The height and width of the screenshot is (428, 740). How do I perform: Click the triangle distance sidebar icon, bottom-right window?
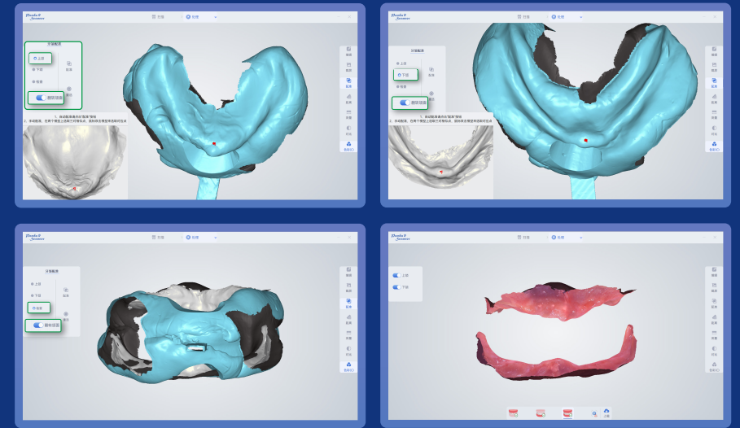[714, 319]
